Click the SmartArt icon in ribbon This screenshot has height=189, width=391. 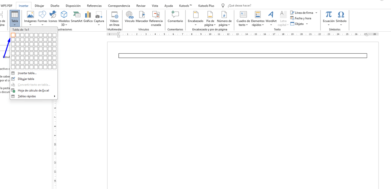(76, 17)
